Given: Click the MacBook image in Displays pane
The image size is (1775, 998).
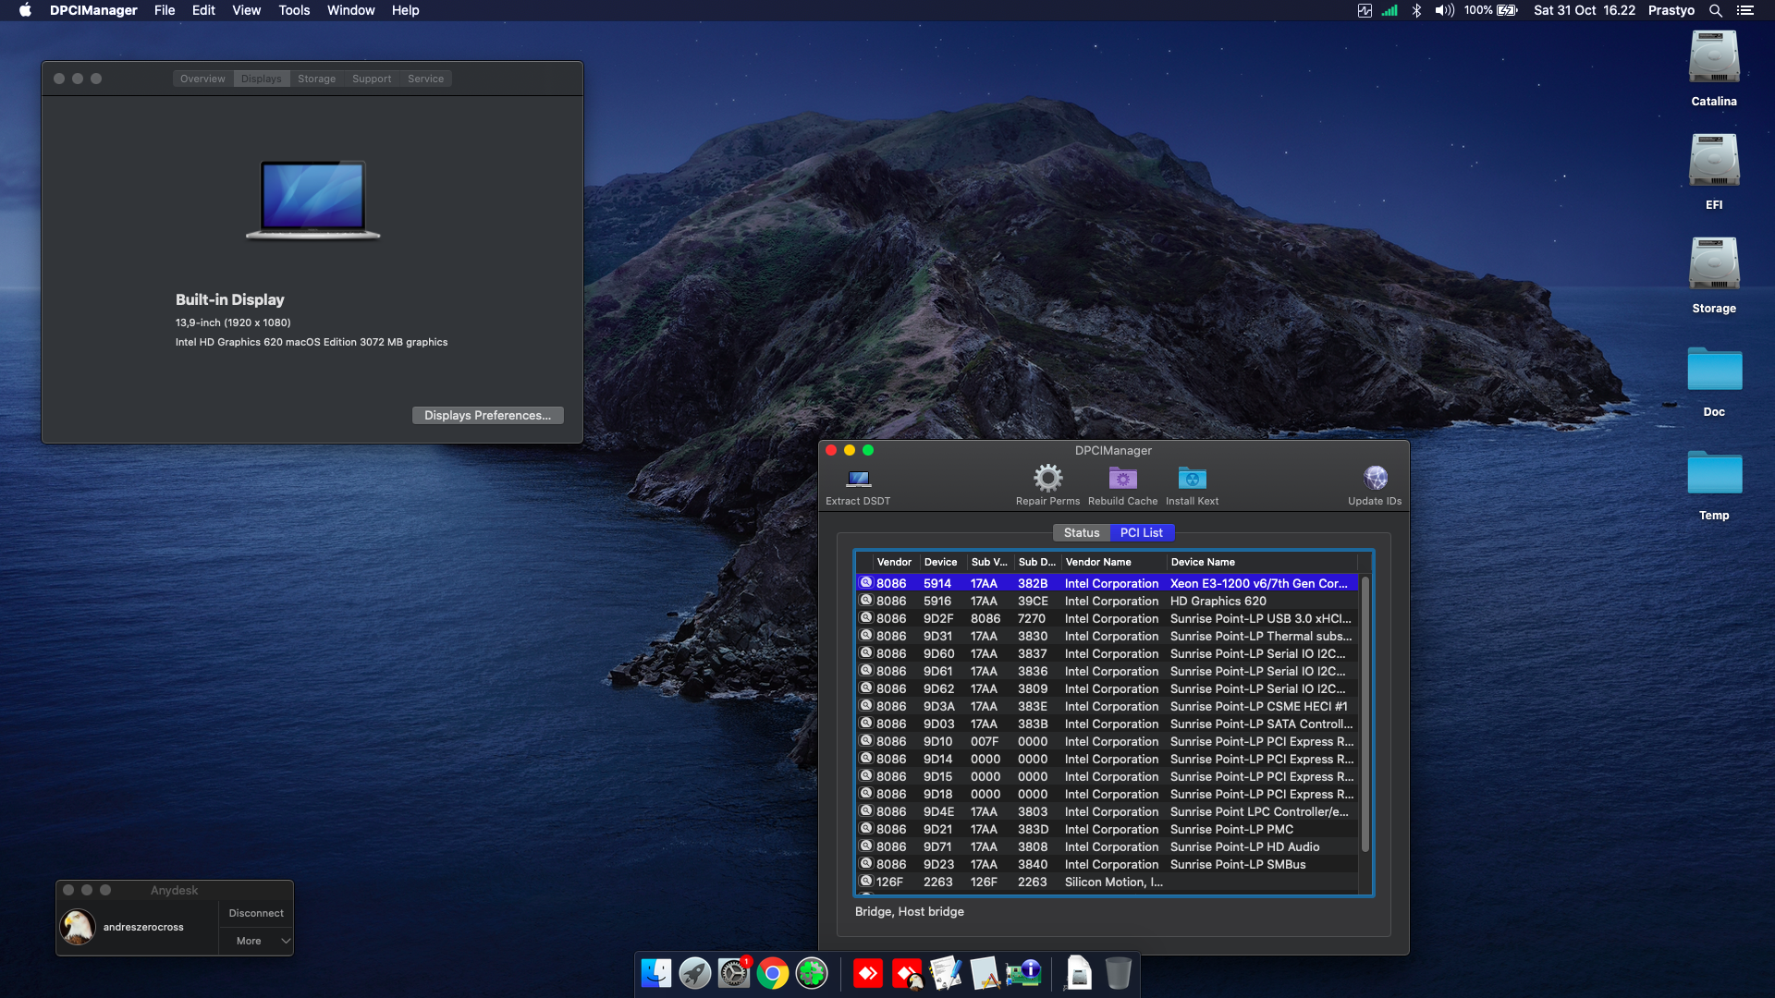Looking at the screenshot, I should click(x=312, y=200).
